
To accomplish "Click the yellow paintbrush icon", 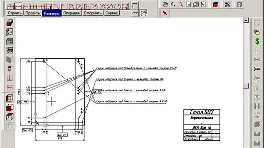I will (9, 69).
